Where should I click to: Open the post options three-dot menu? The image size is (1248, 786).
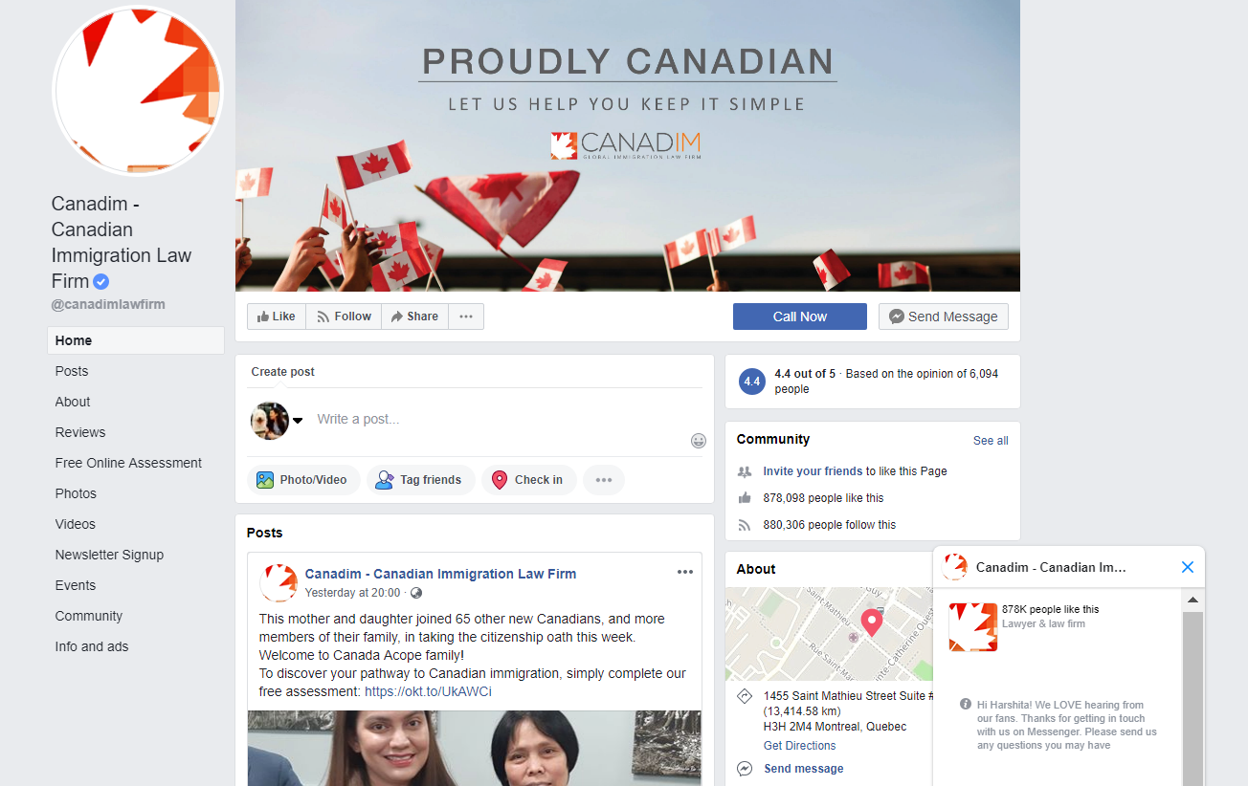click(685, 572)
